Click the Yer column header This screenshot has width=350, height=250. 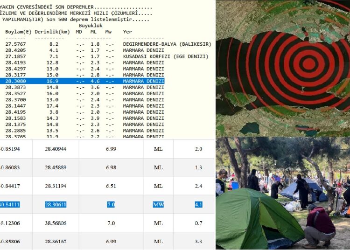pyautogui.click(x=127, y=32)
